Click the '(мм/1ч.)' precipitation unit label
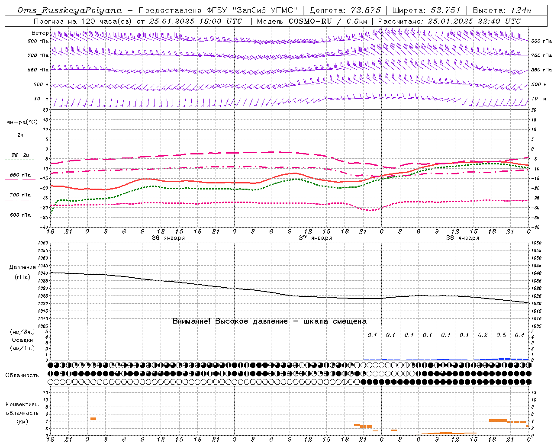 [23, 349]
